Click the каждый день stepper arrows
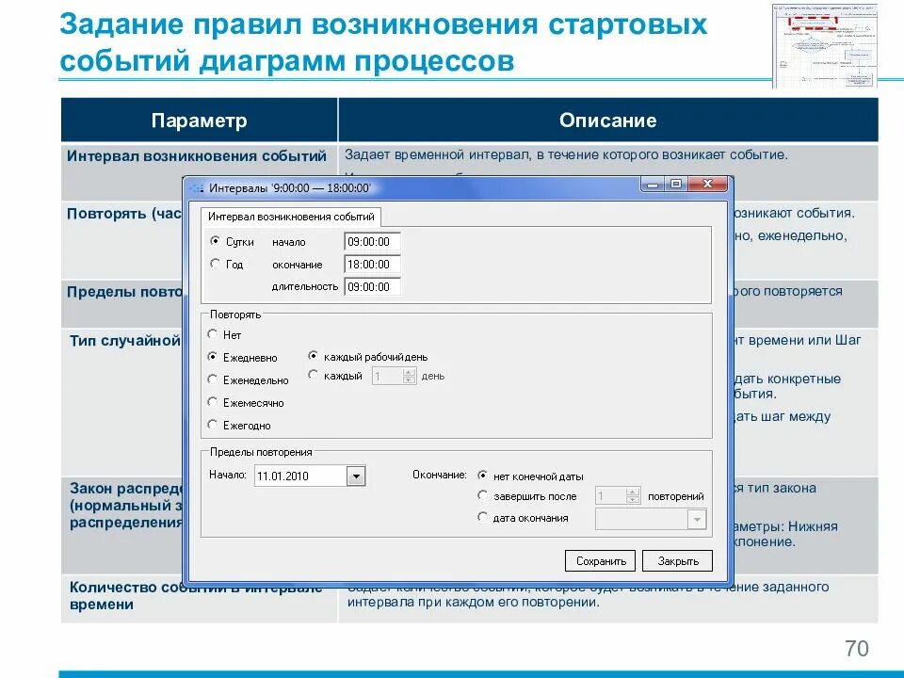This screenshot has height=678, width=904. [410, 376]
